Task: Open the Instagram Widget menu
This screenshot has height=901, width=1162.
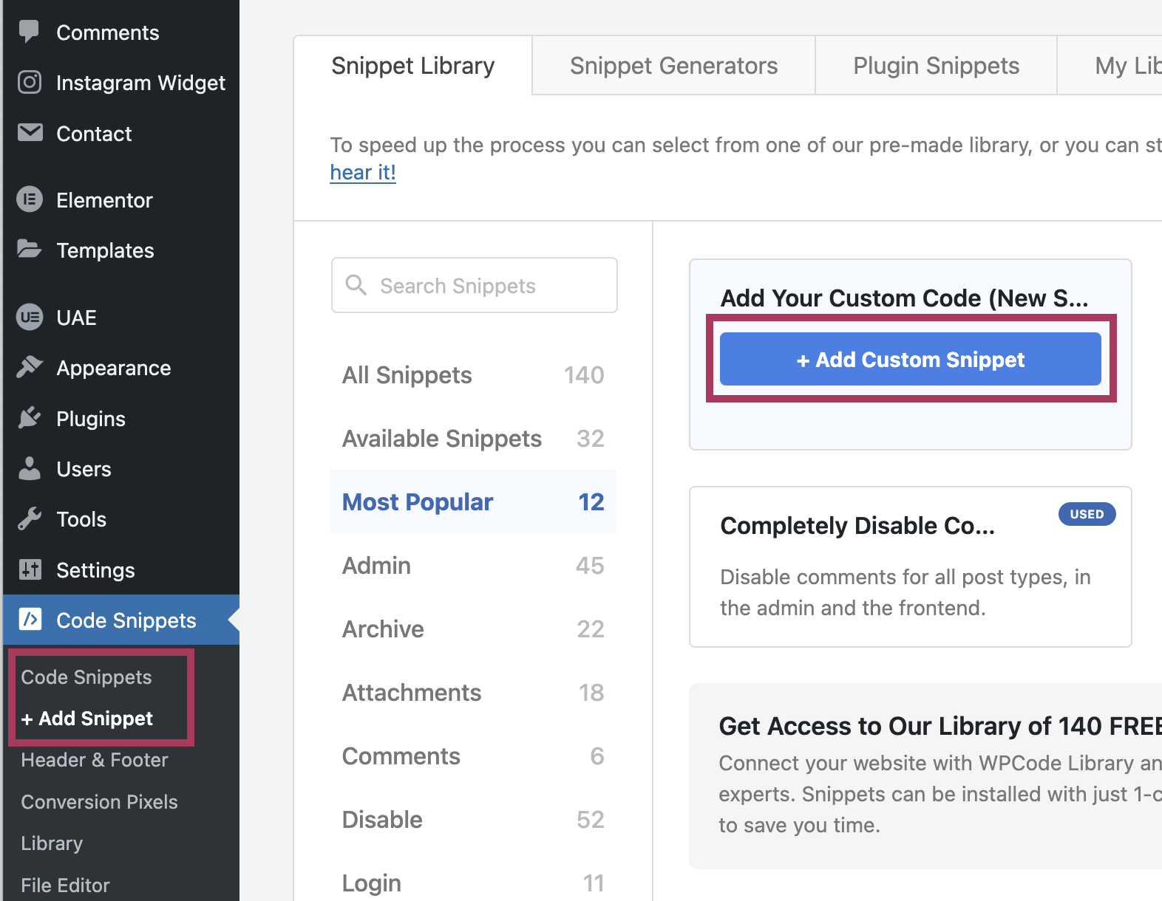Action: 121,83
